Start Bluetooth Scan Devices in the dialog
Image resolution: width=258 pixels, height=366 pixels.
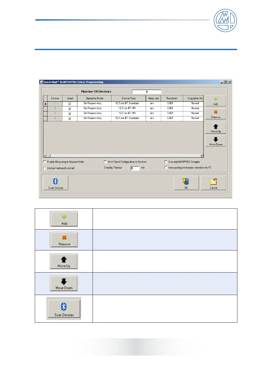click(x=56, y=183)
